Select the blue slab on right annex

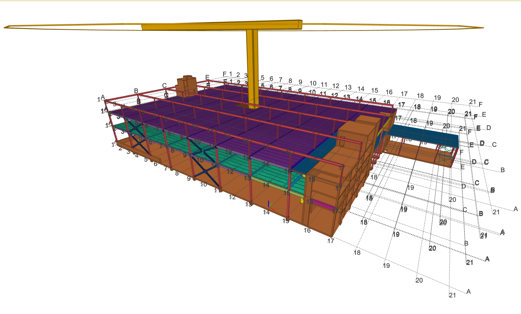pyautogui.click(x=423, y=134)
